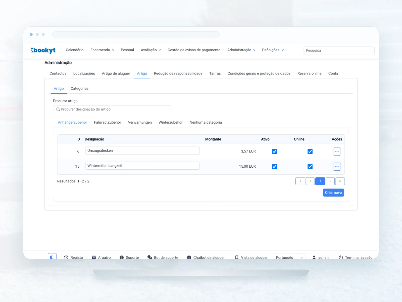This screenshot has width=402, height=302.
Task: Open admin user profile
Action: 320,257
